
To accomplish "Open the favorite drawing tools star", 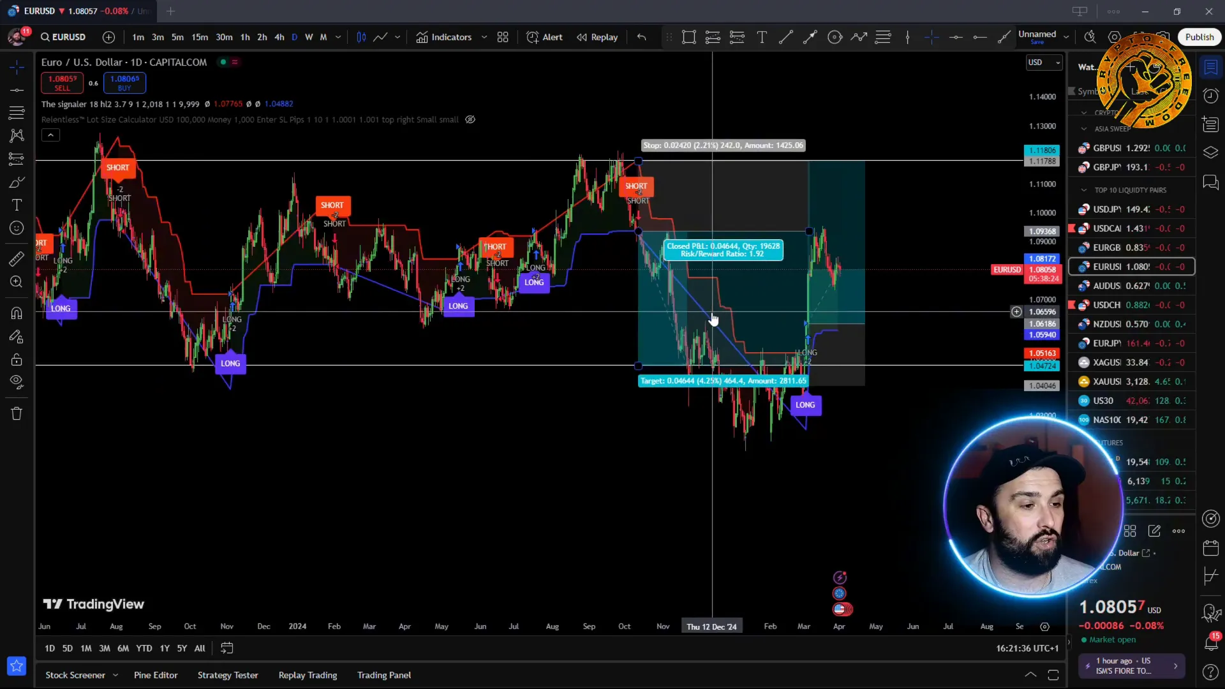I will (x=17, y=666).
